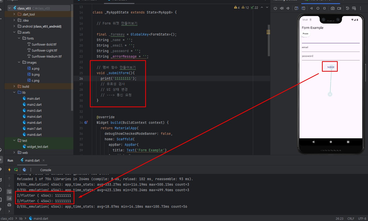Expand the build folder
368x221 pixels.
[14, 86]
